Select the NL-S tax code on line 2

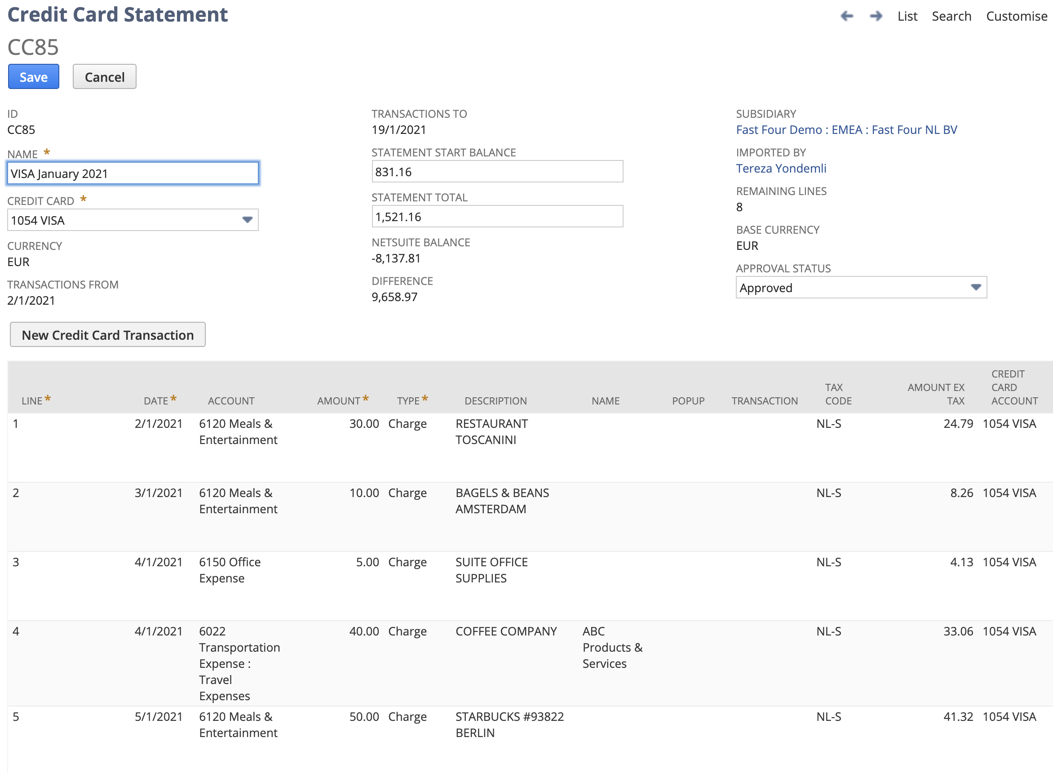[x=828, y=492]
